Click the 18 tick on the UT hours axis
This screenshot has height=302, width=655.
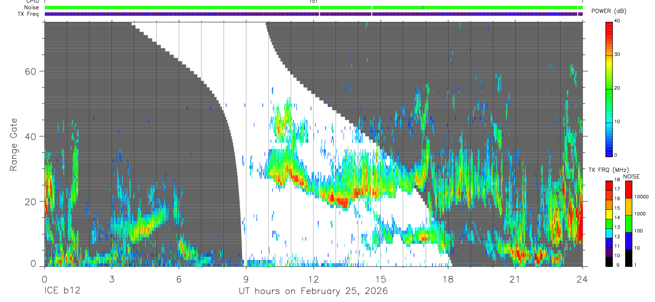[448, 280]
